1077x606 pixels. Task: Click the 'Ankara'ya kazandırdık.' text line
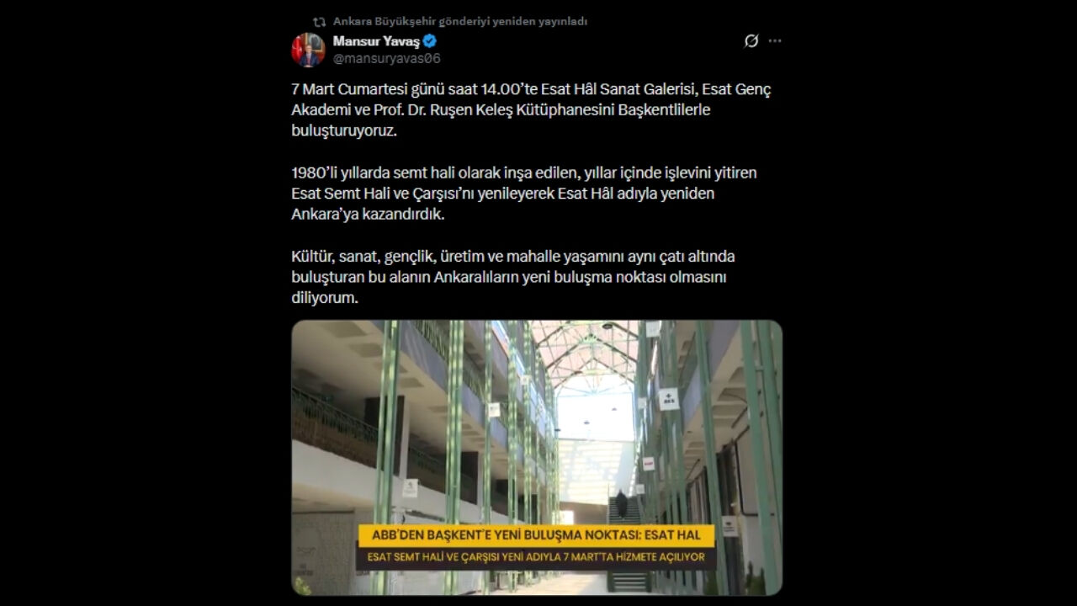[368, 214]
